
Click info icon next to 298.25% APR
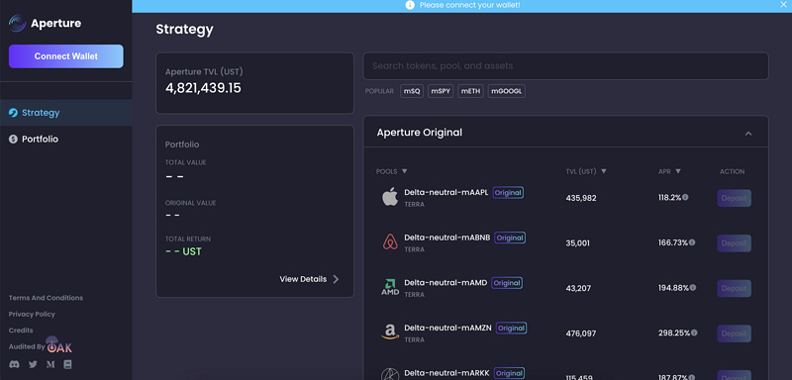point(694,332)
